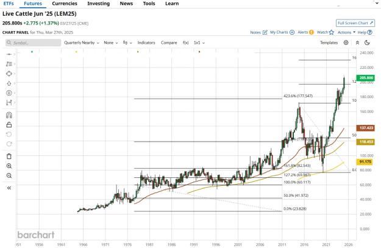Image resolution: width=381 pixels, height=248 pixels.
Task: Switch to the ETFs tab
Action: (x=9, y=4)
